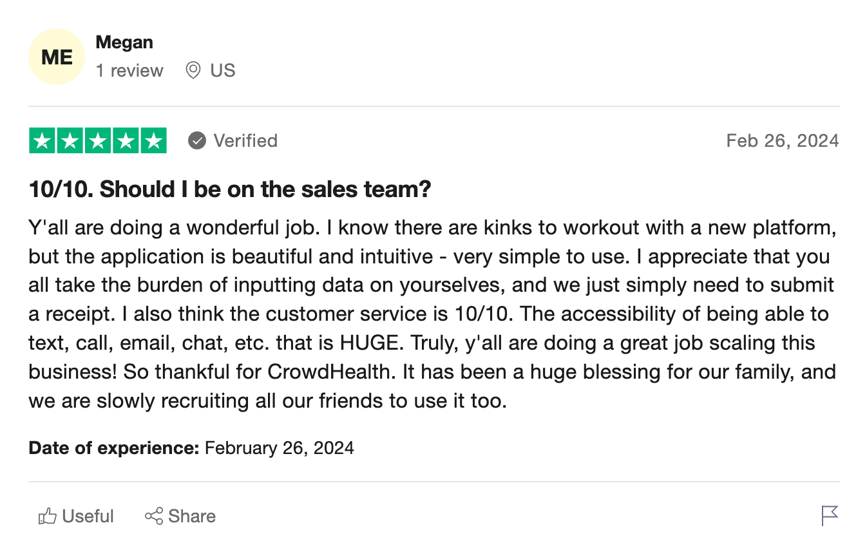
Task: Report the review with the flag icon
Action: click(830, 516)
